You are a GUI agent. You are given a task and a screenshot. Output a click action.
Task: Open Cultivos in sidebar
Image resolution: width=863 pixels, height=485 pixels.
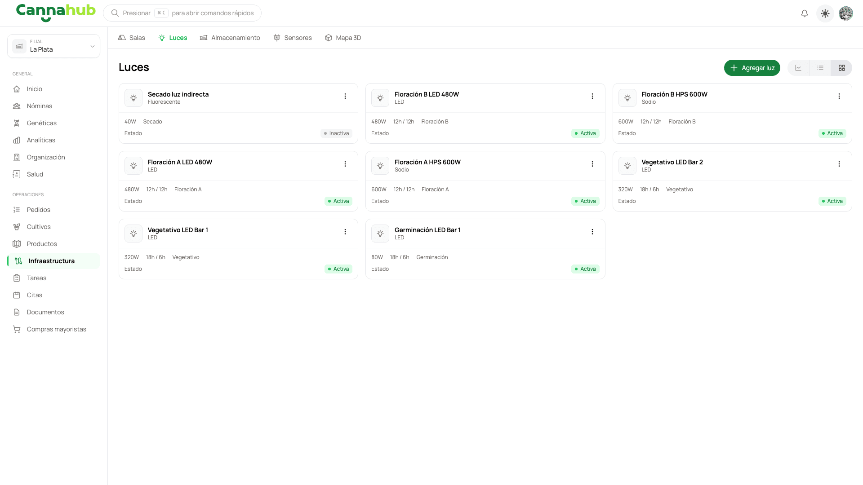coord(54,227)
